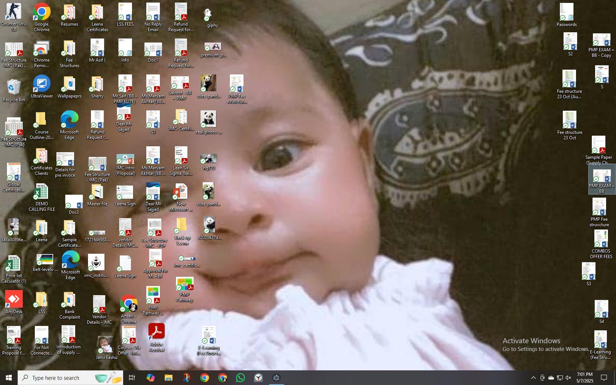Select the Sherry folder

[x=97, y=87]
